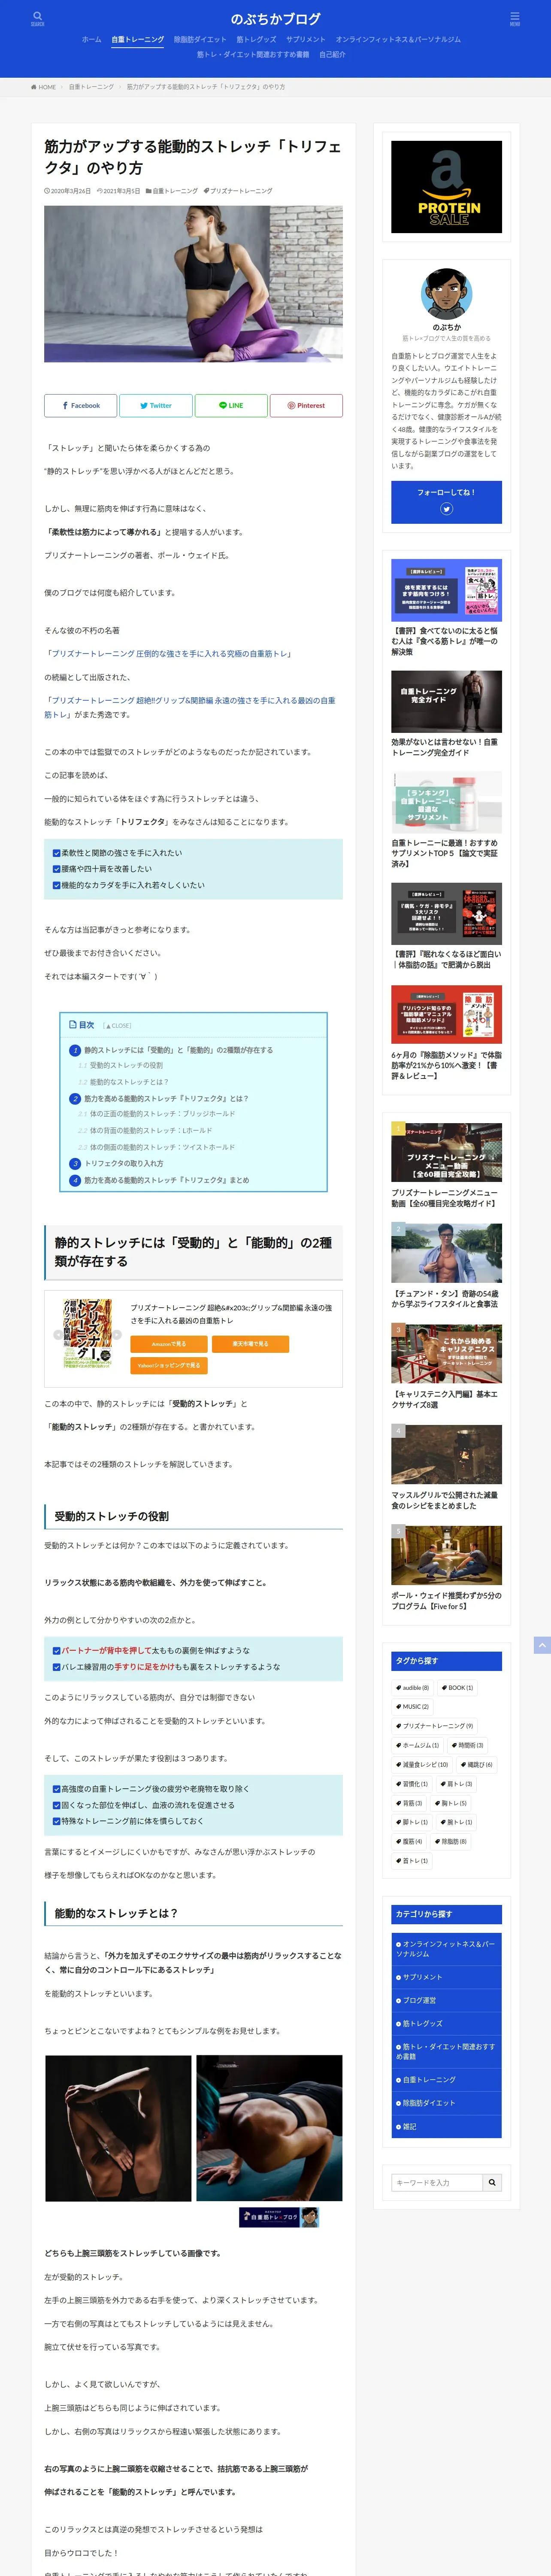Select the 習慣化 (1) tag
This screenshot has height=2576, width=551.
point(412,1784)
